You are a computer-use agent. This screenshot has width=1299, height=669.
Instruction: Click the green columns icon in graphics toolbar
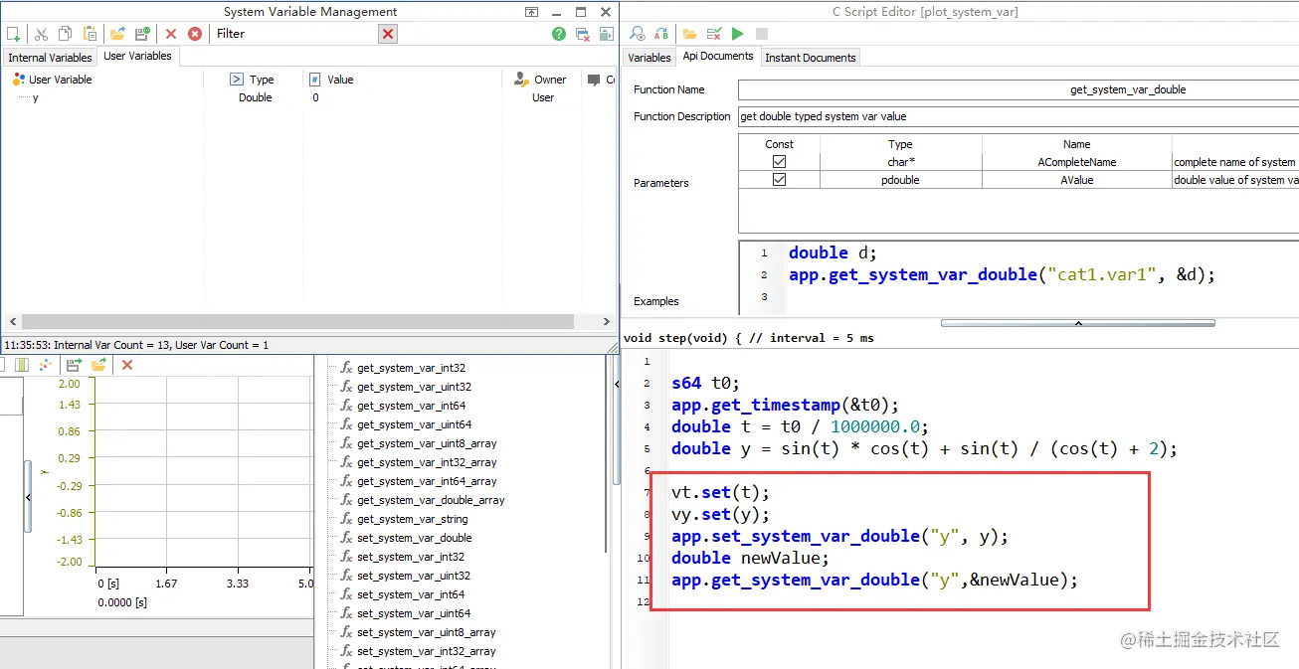point(21,365)
